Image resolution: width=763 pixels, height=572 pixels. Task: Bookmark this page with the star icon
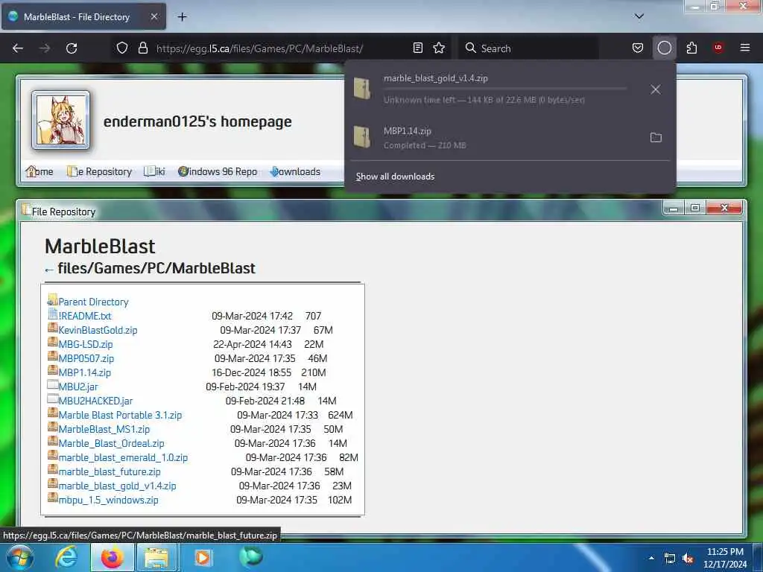pyautogui.click(x=439, y=48)
